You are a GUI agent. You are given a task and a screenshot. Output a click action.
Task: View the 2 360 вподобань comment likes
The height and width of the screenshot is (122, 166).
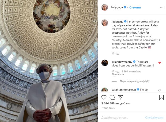click(x=131, y=72)
